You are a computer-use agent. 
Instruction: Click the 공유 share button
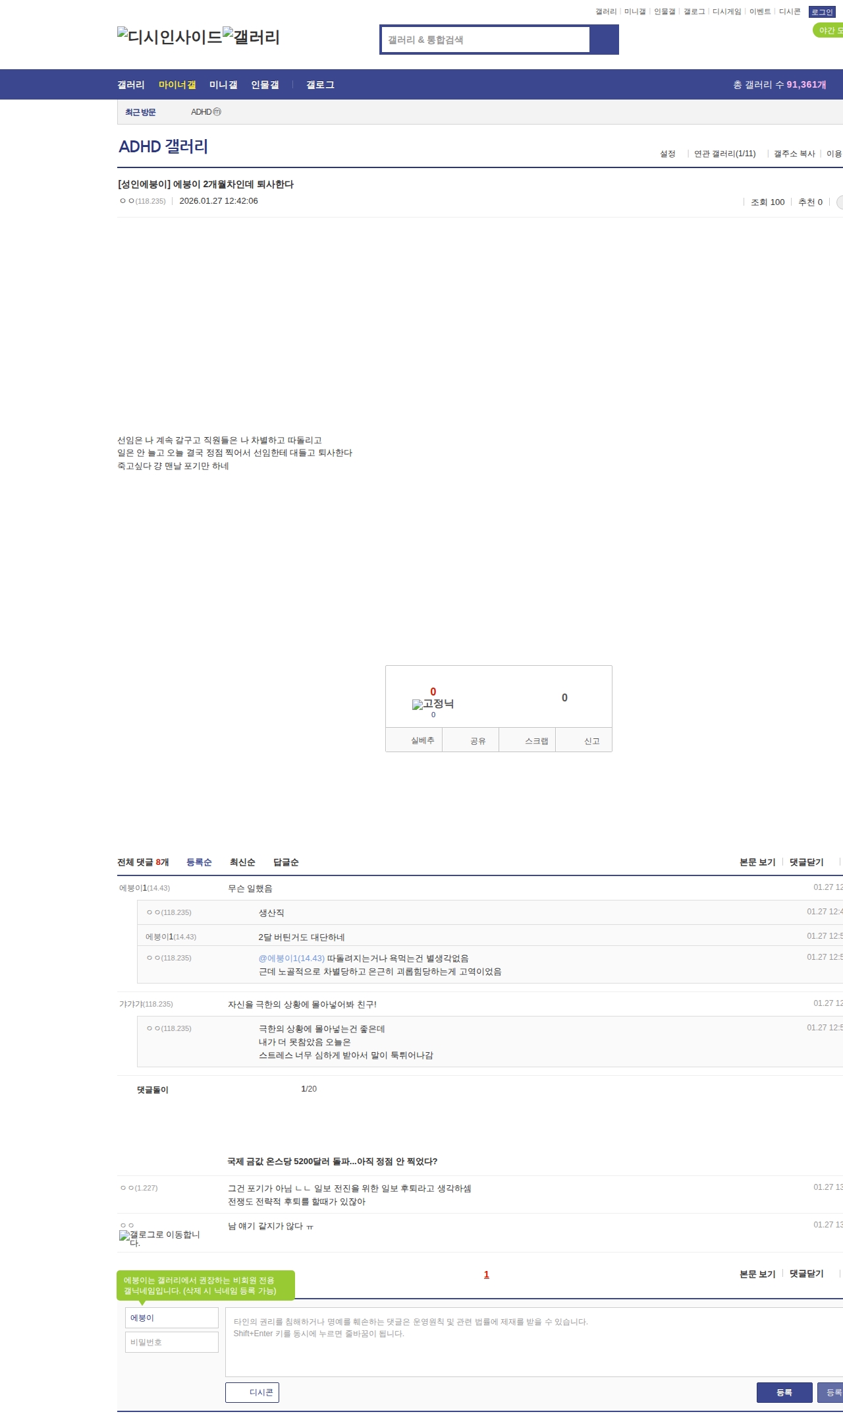[470, 740]
